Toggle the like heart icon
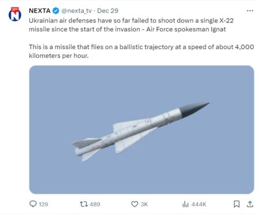The image size is (260, 215). 135,204
